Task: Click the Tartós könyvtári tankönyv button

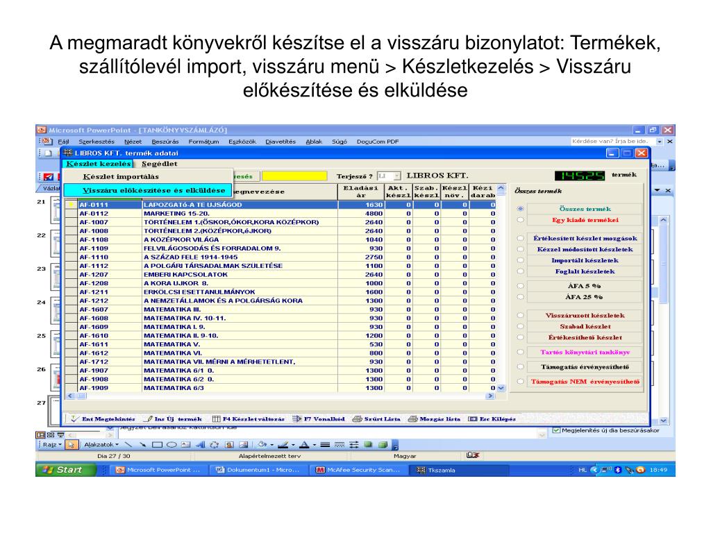Action: tap(585, 352)
